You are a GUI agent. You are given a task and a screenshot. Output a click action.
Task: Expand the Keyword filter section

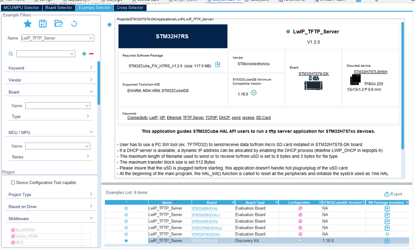click(x=50, y=68)
